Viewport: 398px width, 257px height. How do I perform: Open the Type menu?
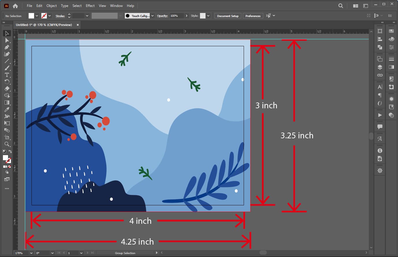click(64, 5)
